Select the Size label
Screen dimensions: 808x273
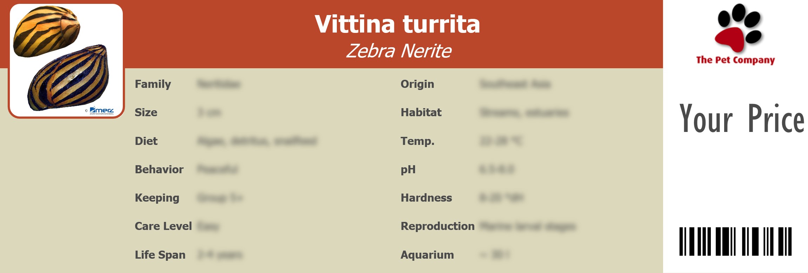pos(146,113)
